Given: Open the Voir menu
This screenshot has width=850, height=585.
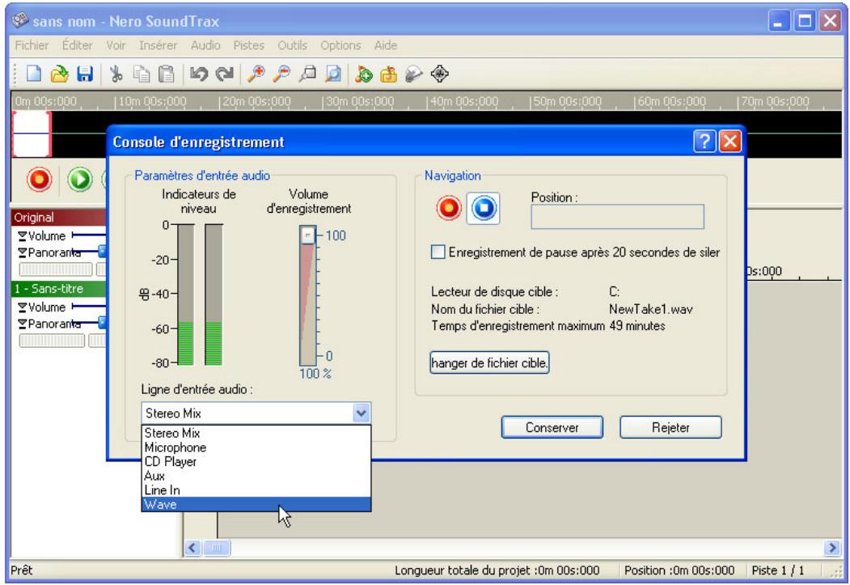Looking at the screenshot, I should 116,45.
